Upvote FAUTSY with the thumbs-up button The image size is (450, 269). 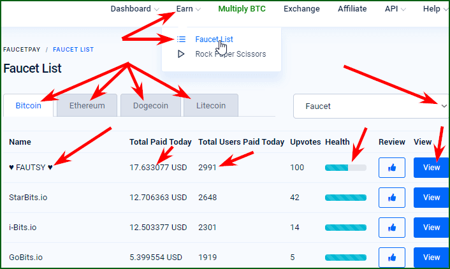click(392, 168)
